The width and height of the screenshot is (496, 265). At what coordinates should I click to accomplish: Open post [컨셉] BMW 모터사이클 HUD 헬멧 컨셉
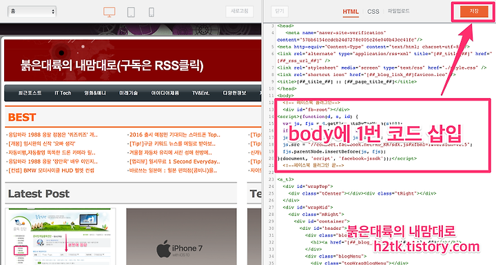pos(50,170)
